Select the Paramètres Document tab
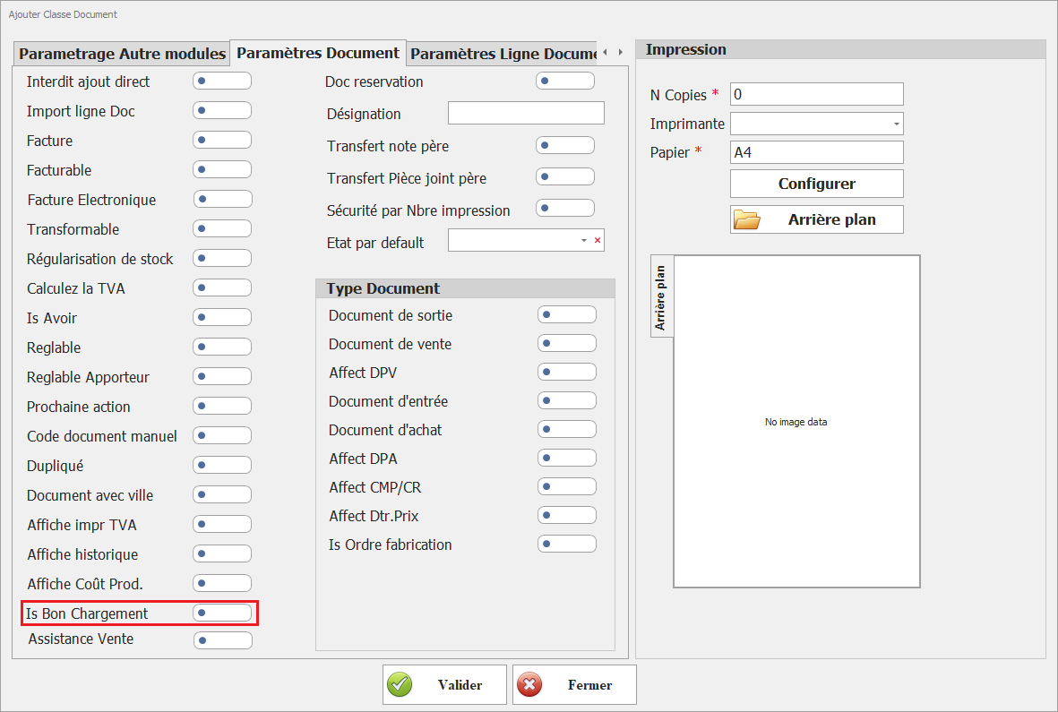Screen dimensions: 1058x712 [x=318, y=53]
